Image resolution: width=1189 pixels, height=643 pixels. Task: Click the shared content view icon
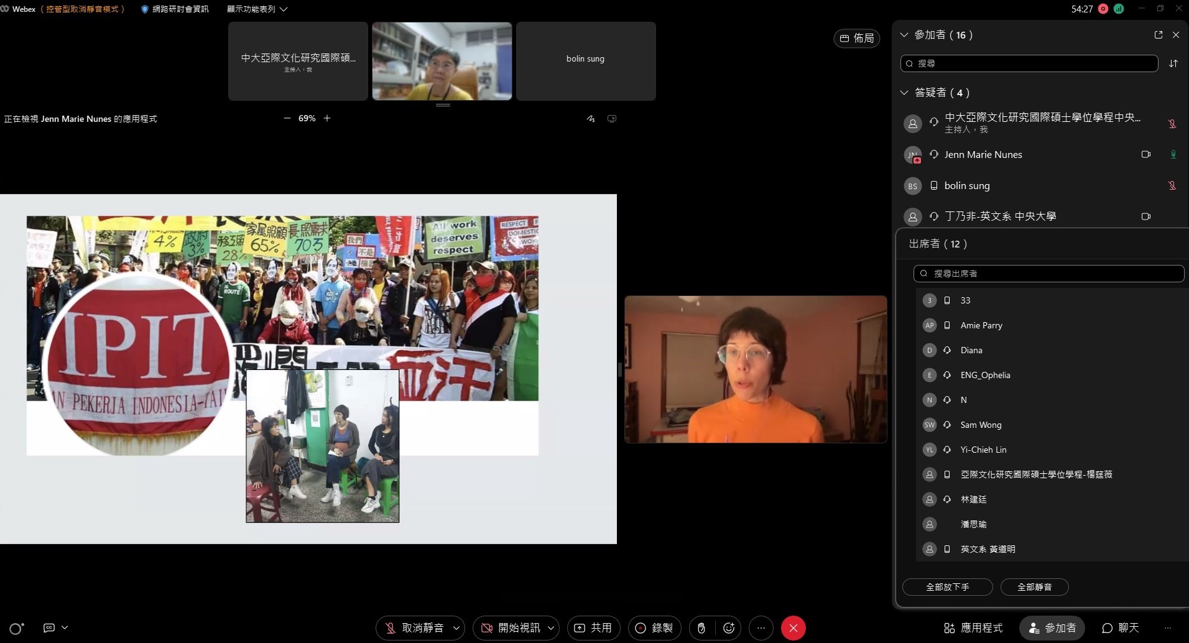tap(612, 118)
